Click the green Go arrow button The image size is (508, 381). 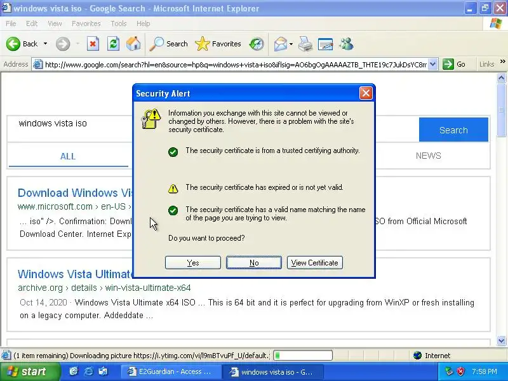pyautogui.click(x=448, y=64)
